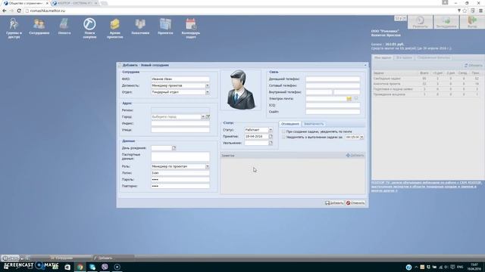The image size is (485, 272).
Task: Select the Свободные задачи row
Action: (x=427, y=79)
